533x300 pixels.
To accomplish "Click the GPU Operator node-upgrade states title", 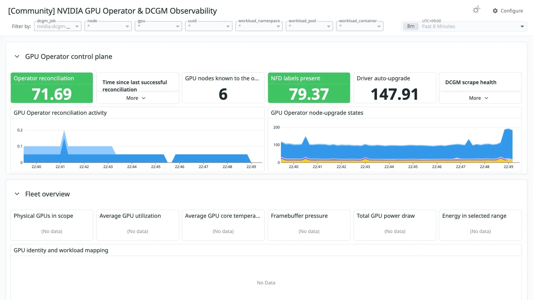I will 317,113.
